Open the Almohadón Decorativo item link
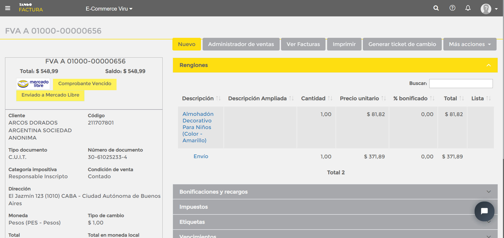The width and height of the screenshot is (504, 238). point(198,127)
